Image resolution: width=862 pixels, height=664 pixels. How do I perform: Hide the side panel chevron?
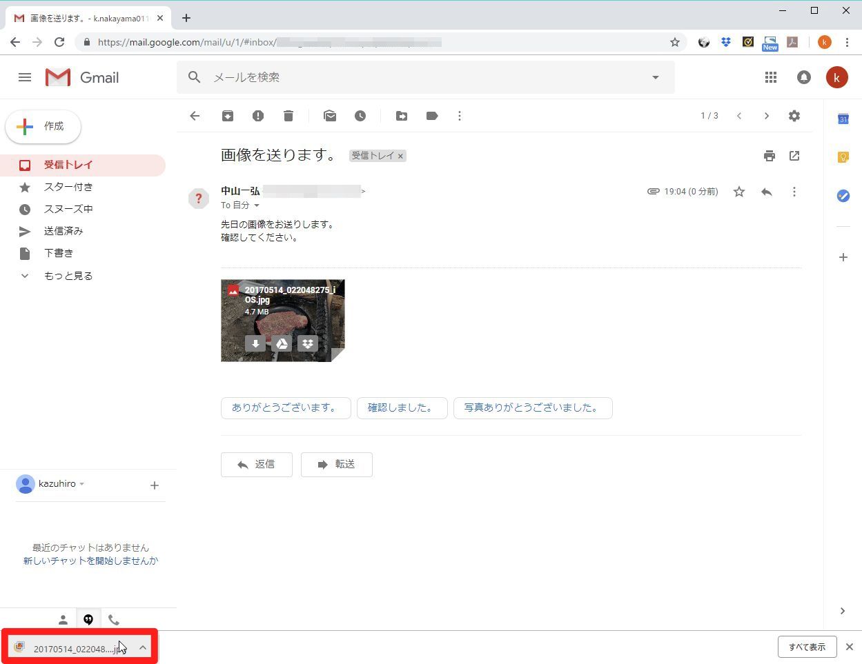click(x=843, y=611)
